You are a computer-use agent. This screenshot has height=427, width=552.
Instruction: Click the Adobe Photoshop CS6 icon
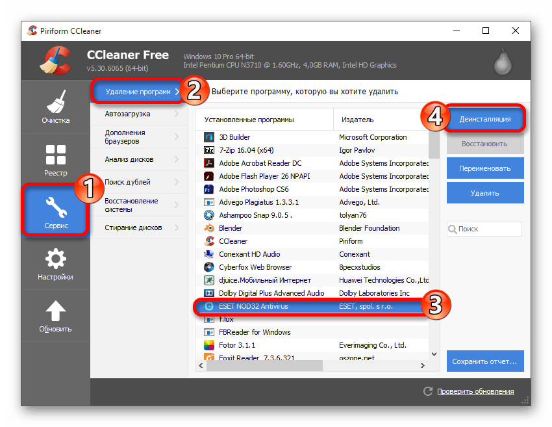pos(209,189)
